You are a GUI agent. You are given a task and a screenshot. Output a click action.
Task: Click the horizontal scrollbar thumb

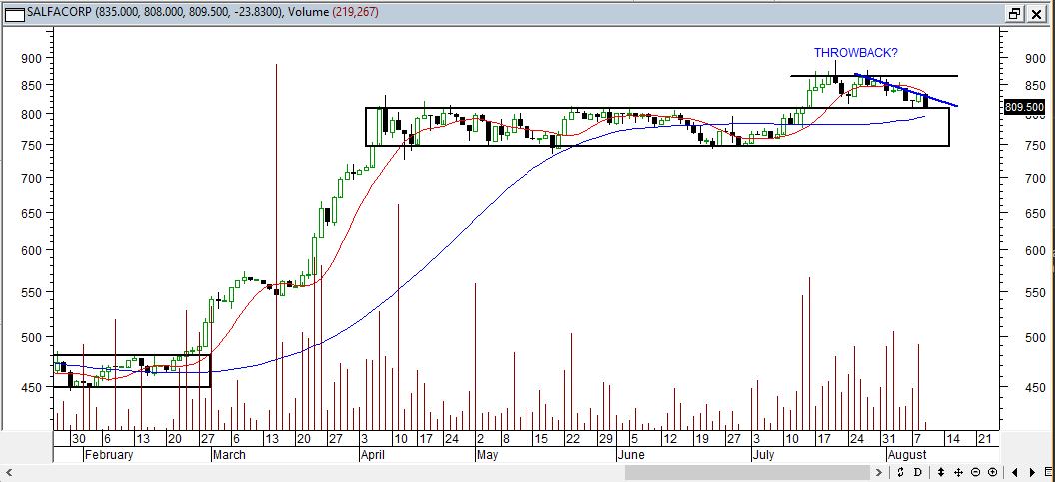tap(749, 473)
